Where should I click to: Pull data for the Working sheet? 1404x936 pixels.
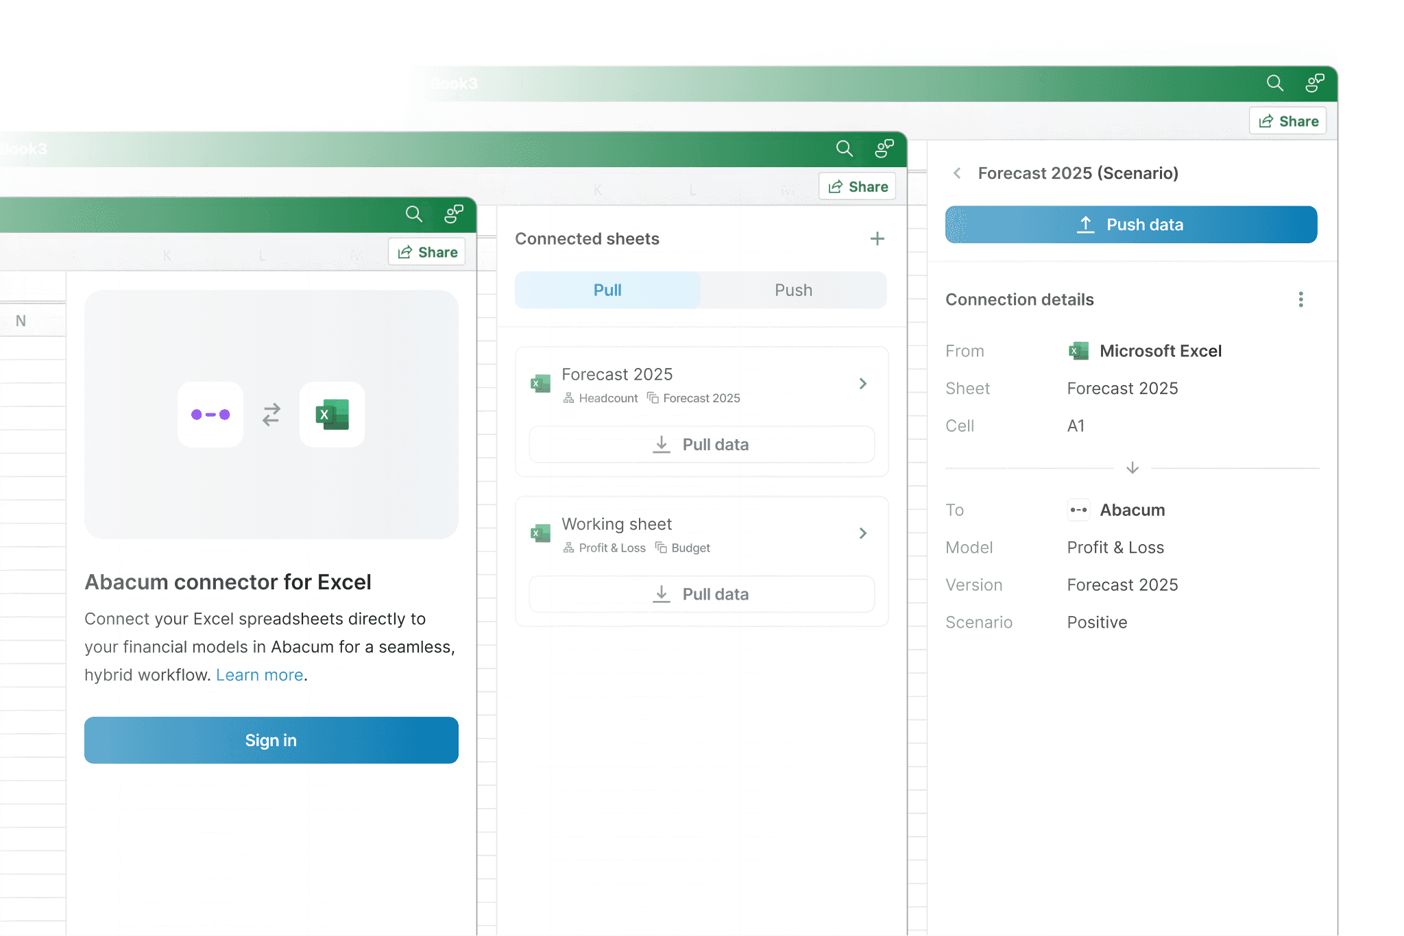701,594
